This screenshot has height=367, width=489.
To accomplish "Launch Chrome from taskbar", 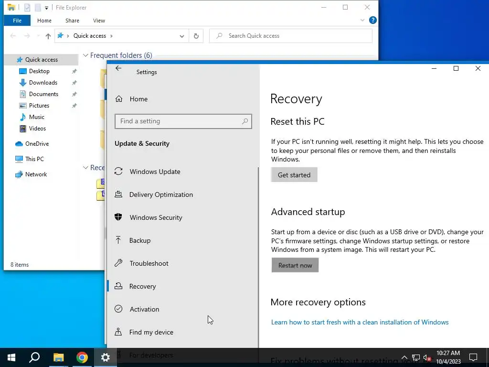I will [82, 357].
